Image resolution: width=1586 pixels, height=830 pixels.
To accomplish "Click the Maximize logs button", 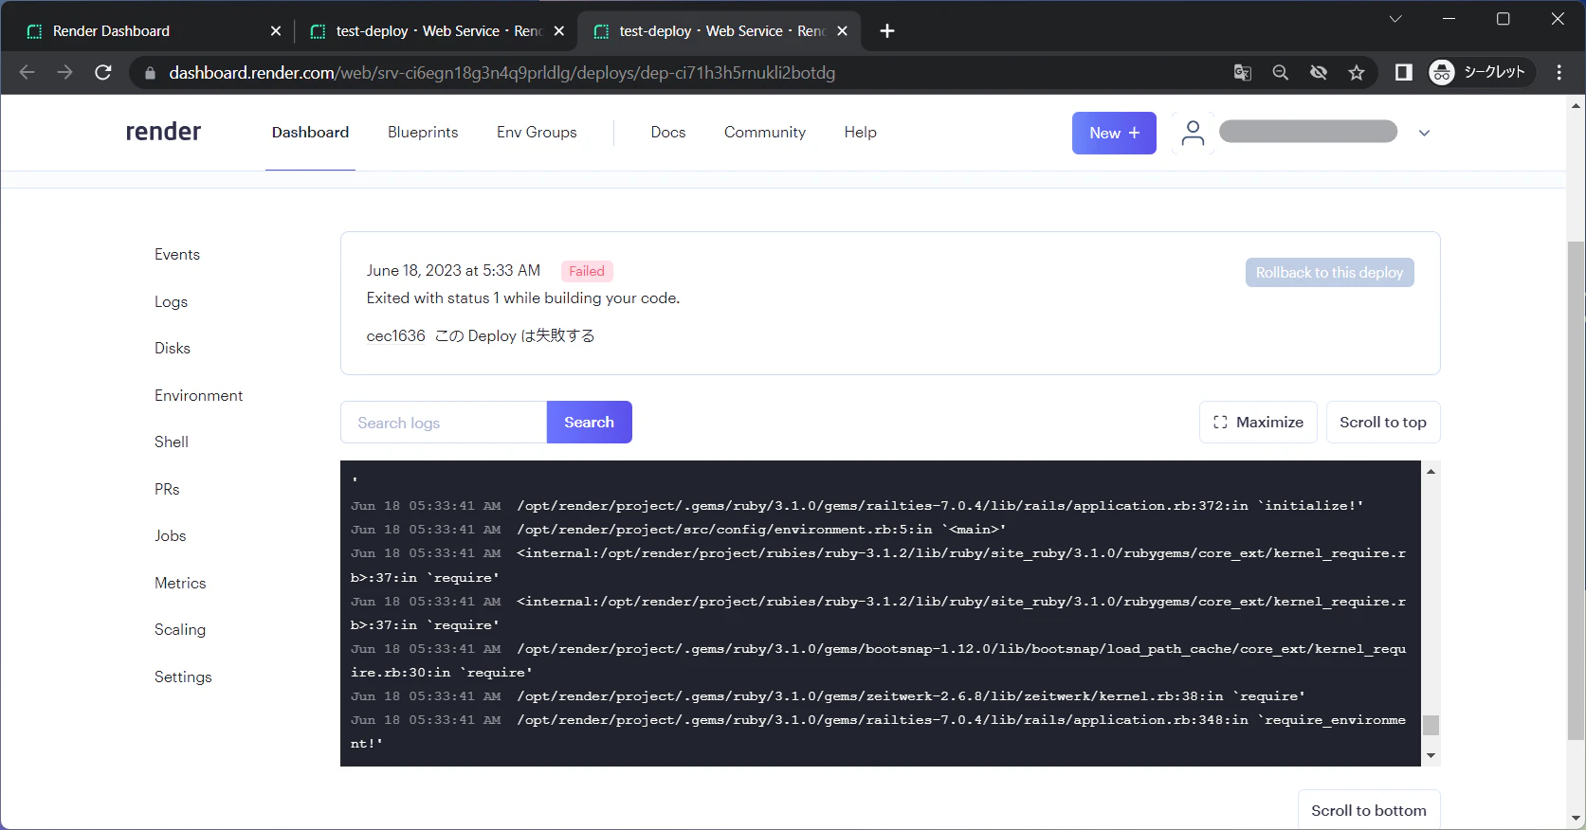I will (1258, 423).
